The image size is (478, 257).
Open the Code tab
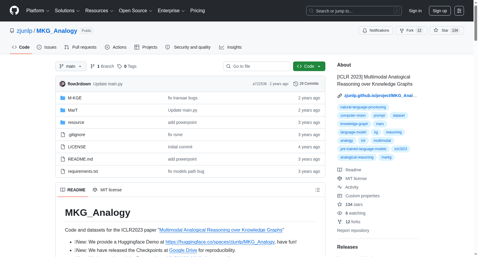21,47
